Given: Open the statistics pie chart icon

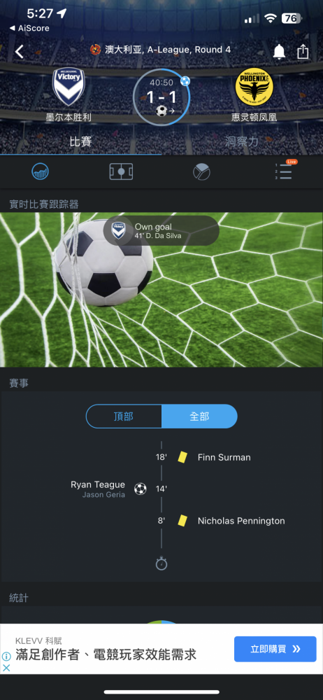Looking at the screenshot, I should (x=201, y=171).
